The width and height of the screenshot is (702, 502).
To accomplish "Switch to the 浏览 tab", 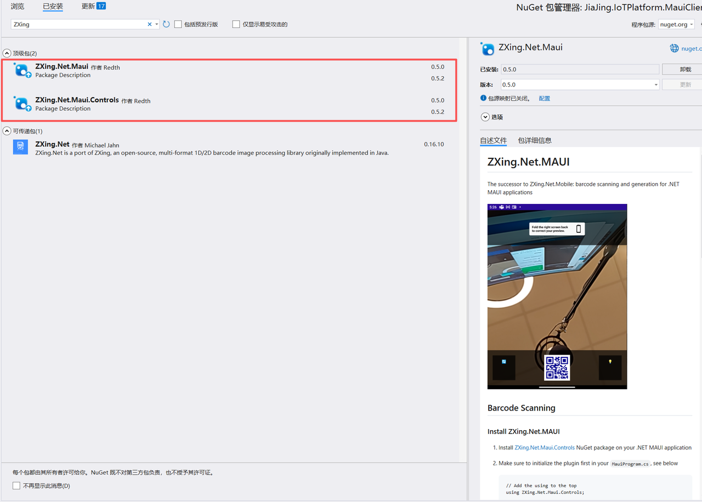I will tap(18, 7).
